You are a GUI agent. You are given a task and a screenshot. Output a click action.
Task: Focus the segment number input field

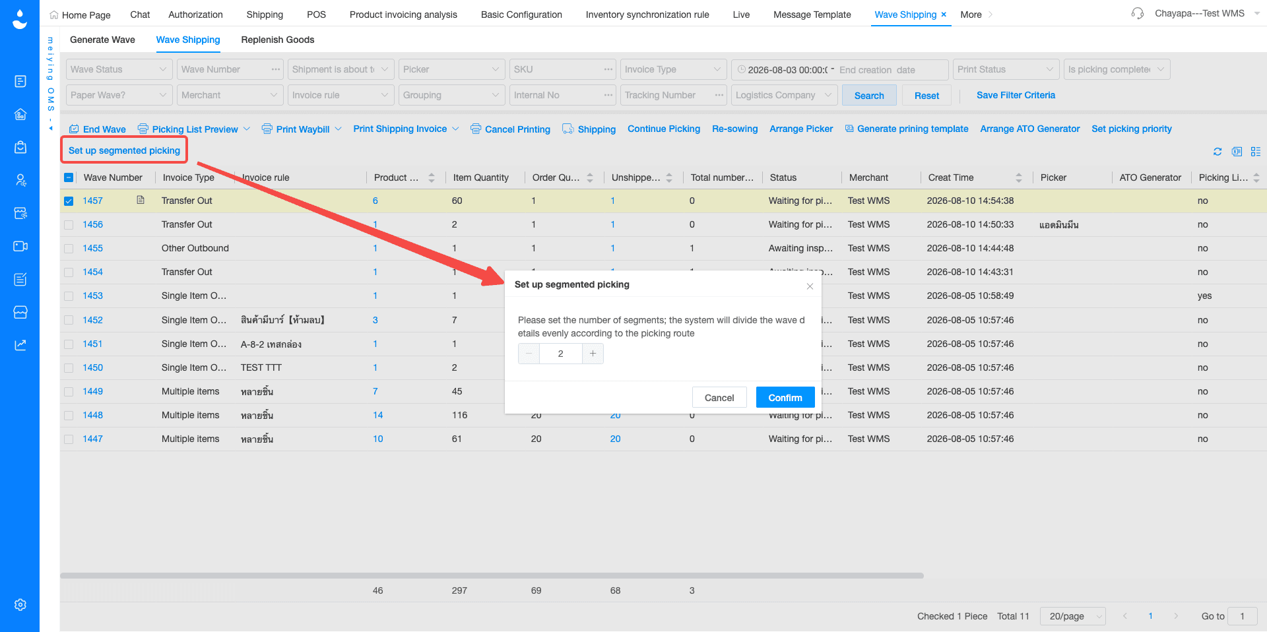560,354
